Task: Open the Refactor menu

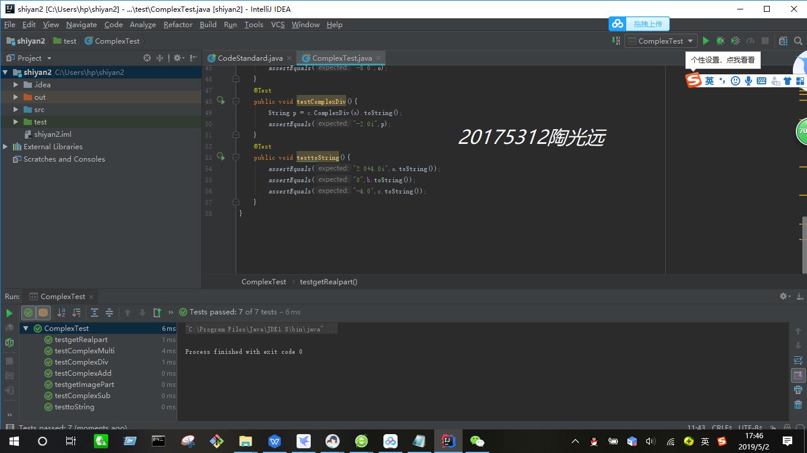Action: [178, 25]
